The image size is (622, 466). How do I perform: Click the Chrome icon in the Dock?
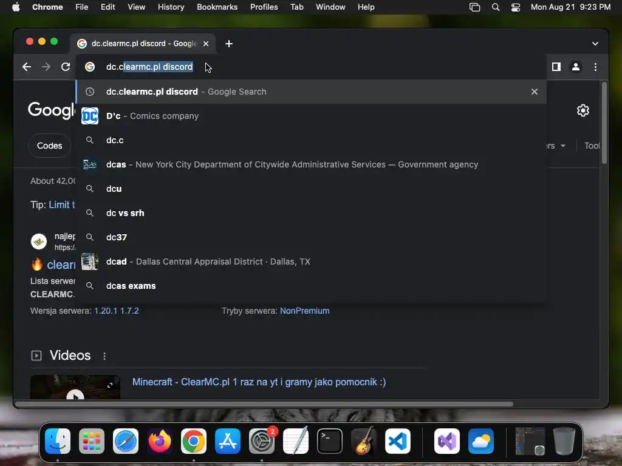pyautogui.click(x=194, y=441)
